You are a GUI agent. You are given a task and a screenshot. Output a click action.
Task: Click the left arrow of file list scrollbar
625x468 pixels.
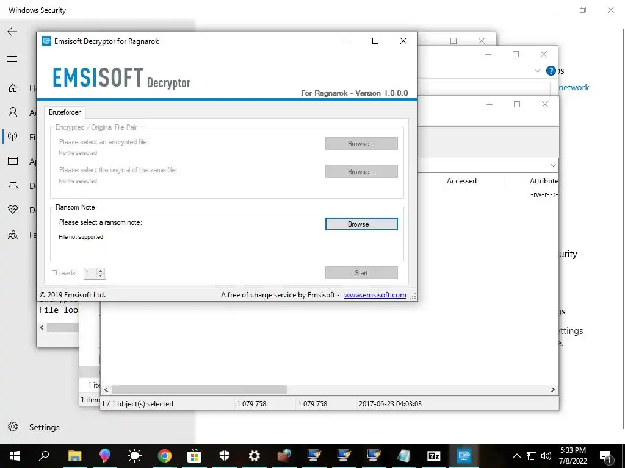(x=106, y=389)
